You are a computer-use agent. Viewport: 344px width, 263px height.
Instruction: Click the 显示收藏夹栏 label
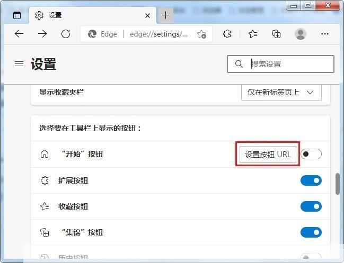tap(61, 92)
